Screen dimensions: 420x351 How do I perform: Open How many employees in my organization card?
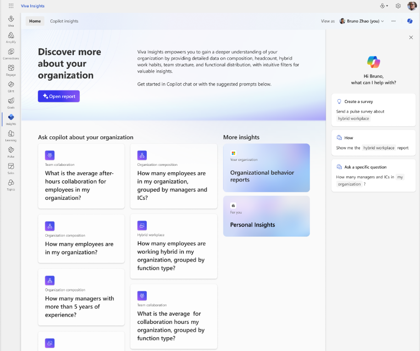coord(82,238)
